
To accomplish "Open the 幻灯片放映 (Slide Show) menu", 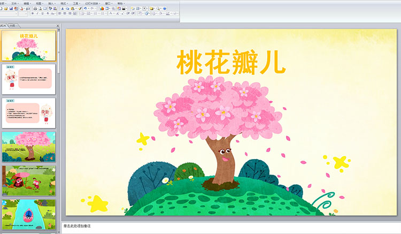I will [92, 4].
